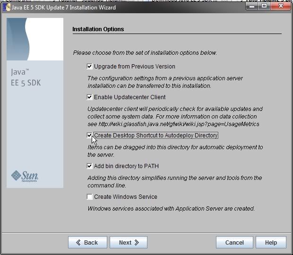The image size is (293, 255).
Task: Uncheck Upgrade from Previous Version
Action: 90,67
